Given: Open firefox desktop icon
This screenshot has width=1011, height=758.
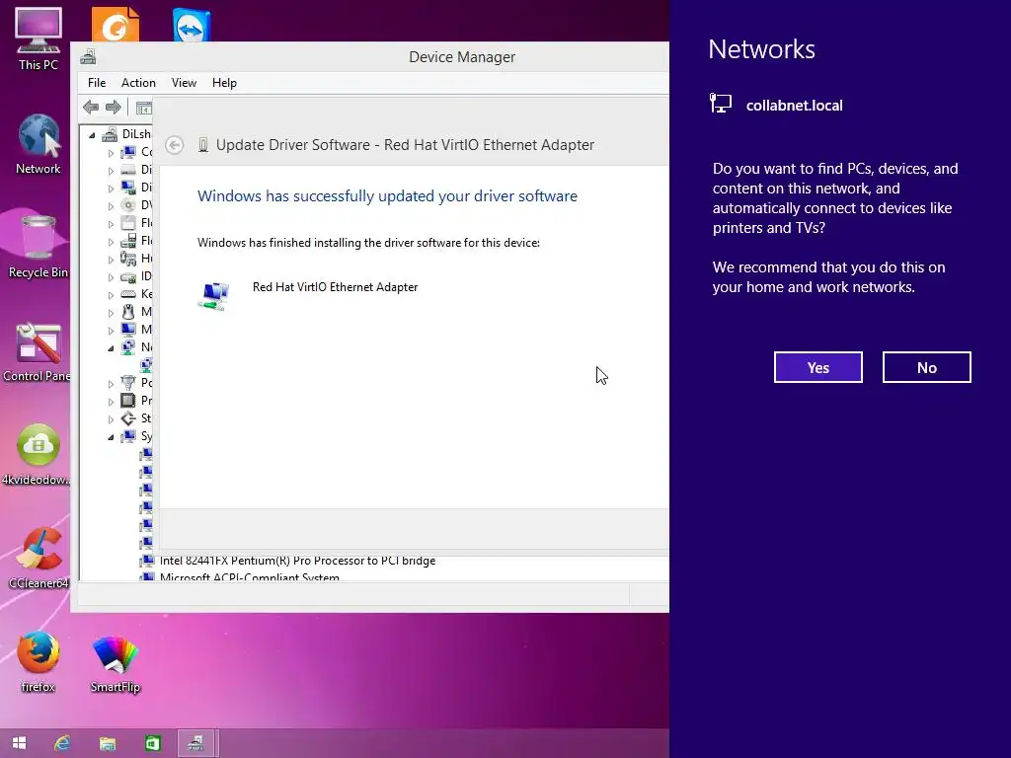Looking at the screenshot, I should (x=39, y=662).
